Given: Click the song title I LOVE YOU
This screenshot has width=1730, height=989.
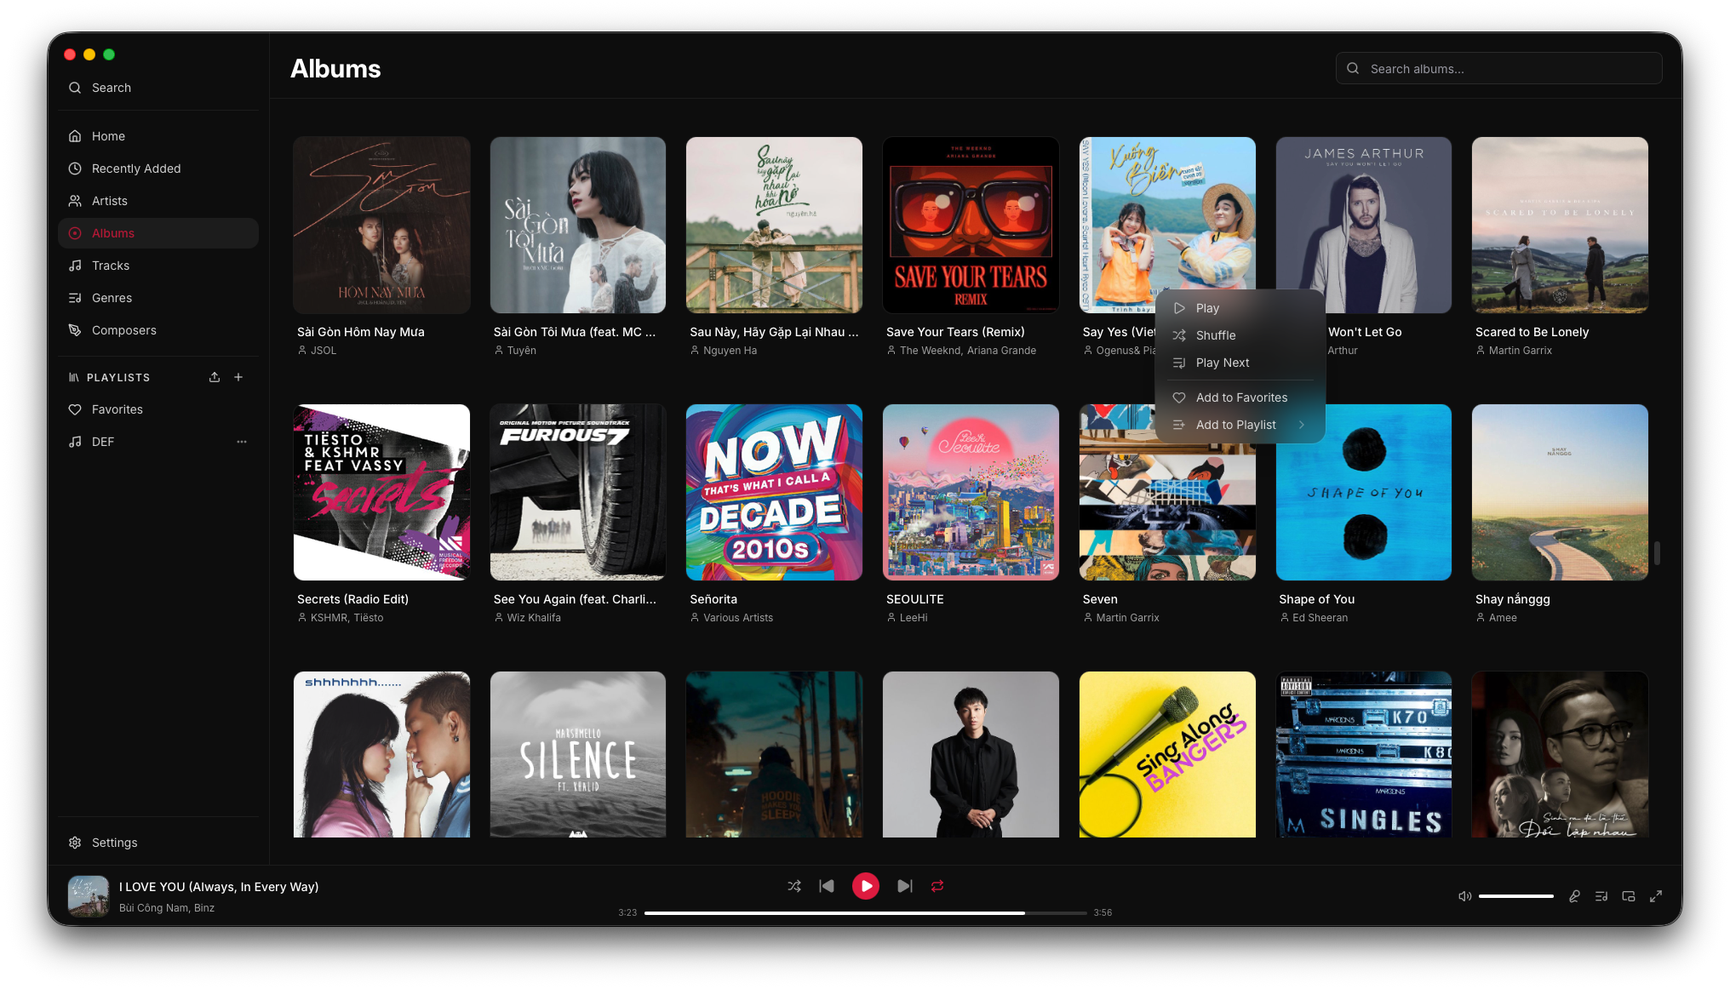Looking at the screenshot, I should click(x=219, y=887).
